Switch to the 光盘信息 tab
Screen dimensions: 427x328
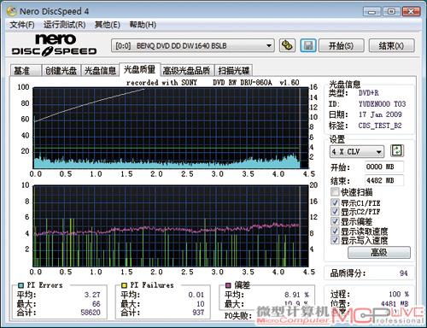[x=100, y=70]
